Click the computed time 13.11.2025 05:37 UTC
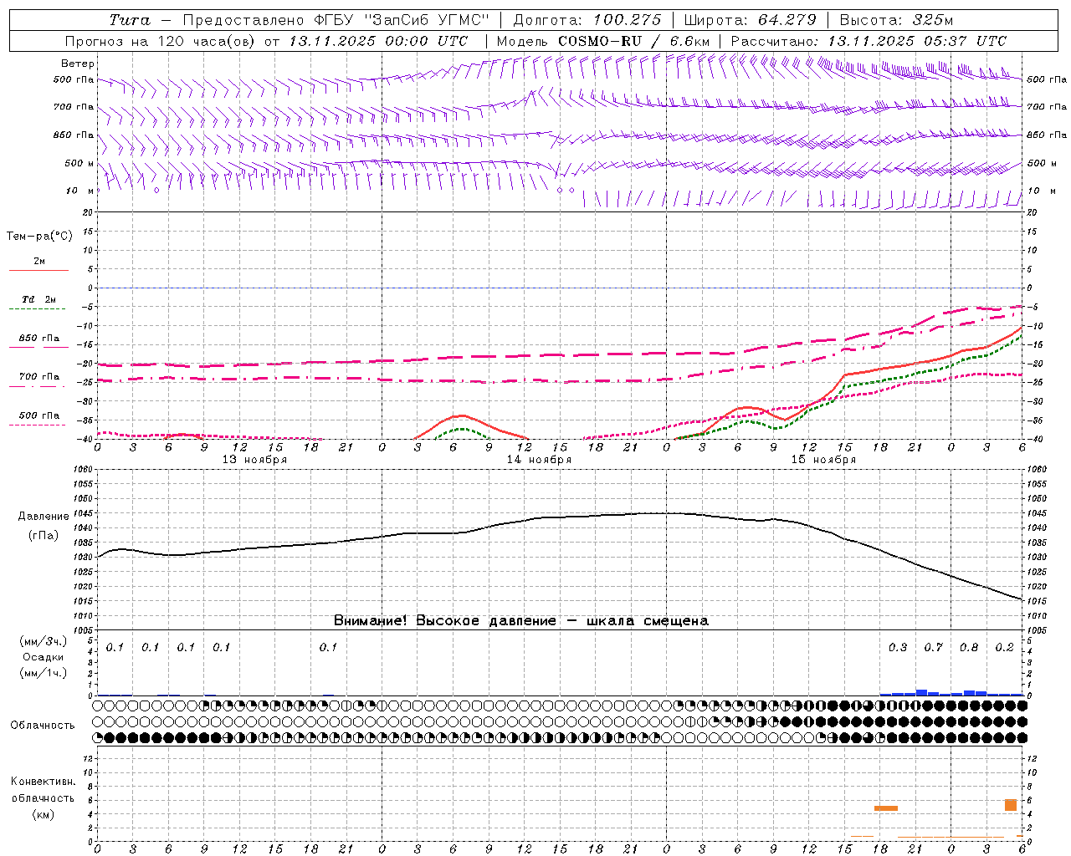1071x856 pixels. point(917,41)
